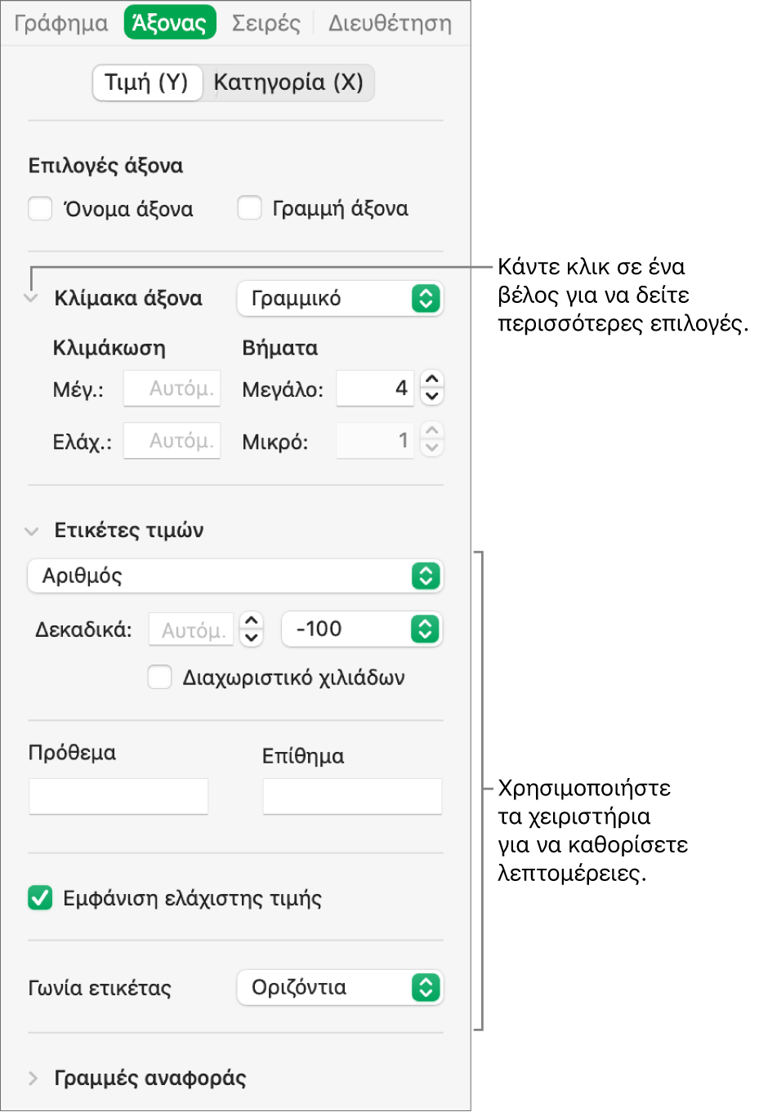
Task: Decrease the Μεγάλο steps value with down arrow
Action: 432,397
